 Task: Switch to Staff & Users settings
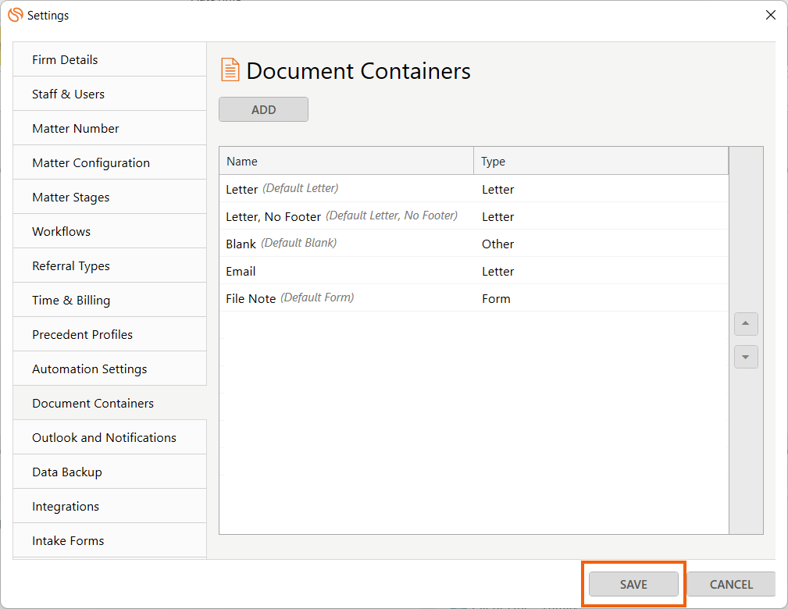pyautogui.click(x=68, y=94)
